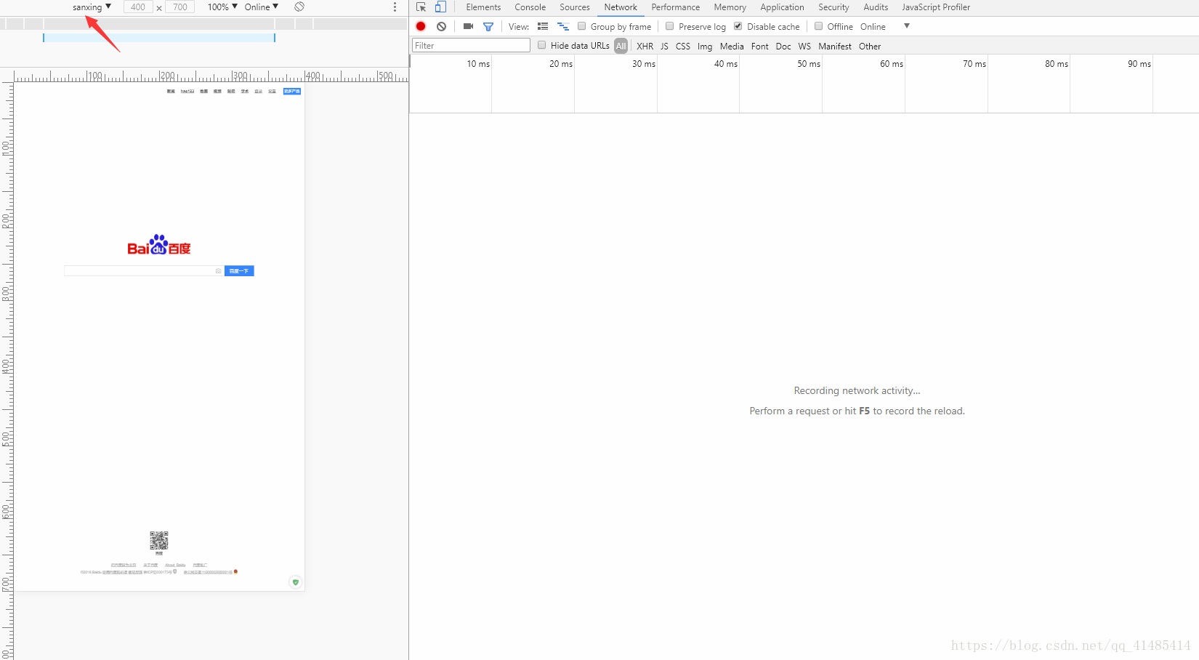Screen dimensions: 1199x660
Task: Click the light blue media query bar
Action: [159, 37]
